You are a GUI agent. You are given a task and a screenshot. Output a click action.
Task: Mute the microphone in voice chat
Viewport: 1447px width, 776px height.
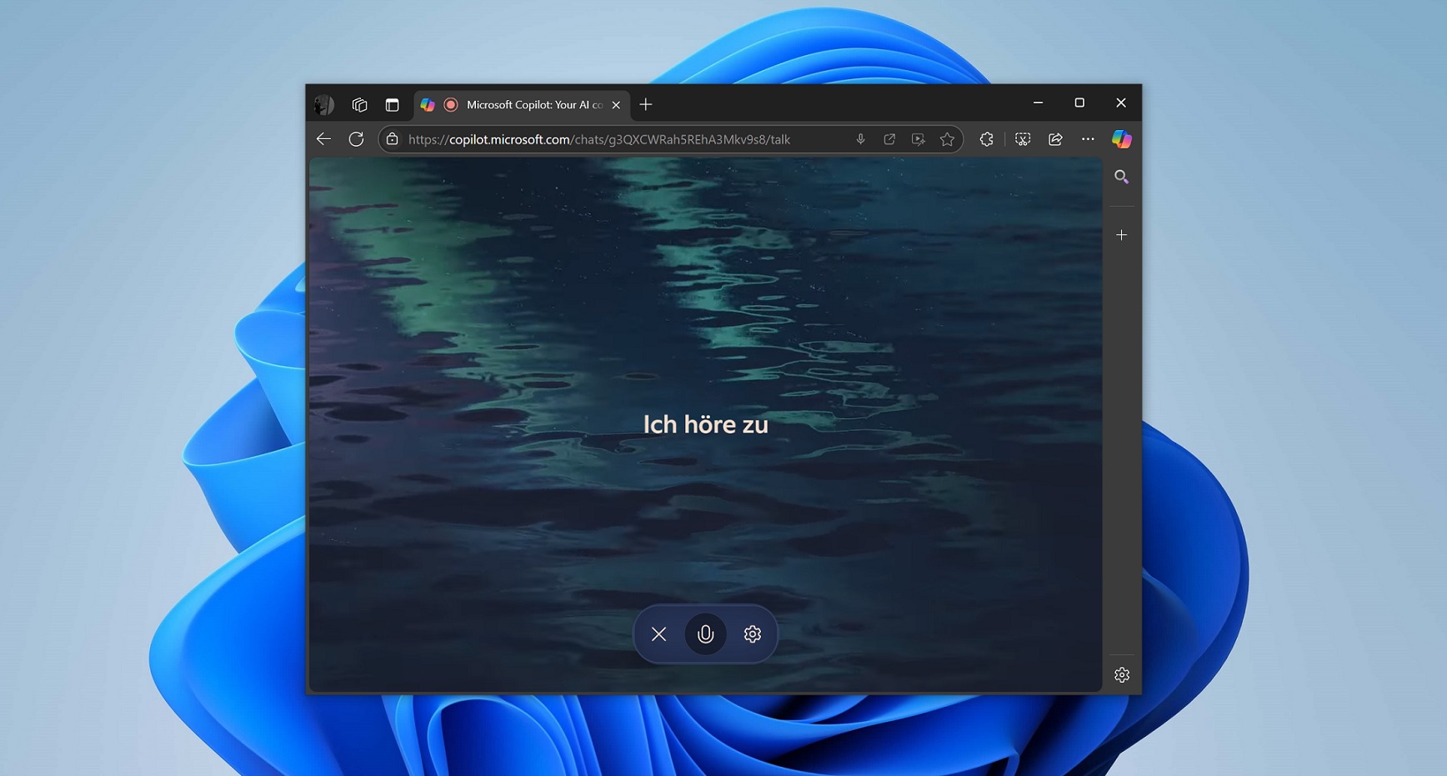coord(705,633)
